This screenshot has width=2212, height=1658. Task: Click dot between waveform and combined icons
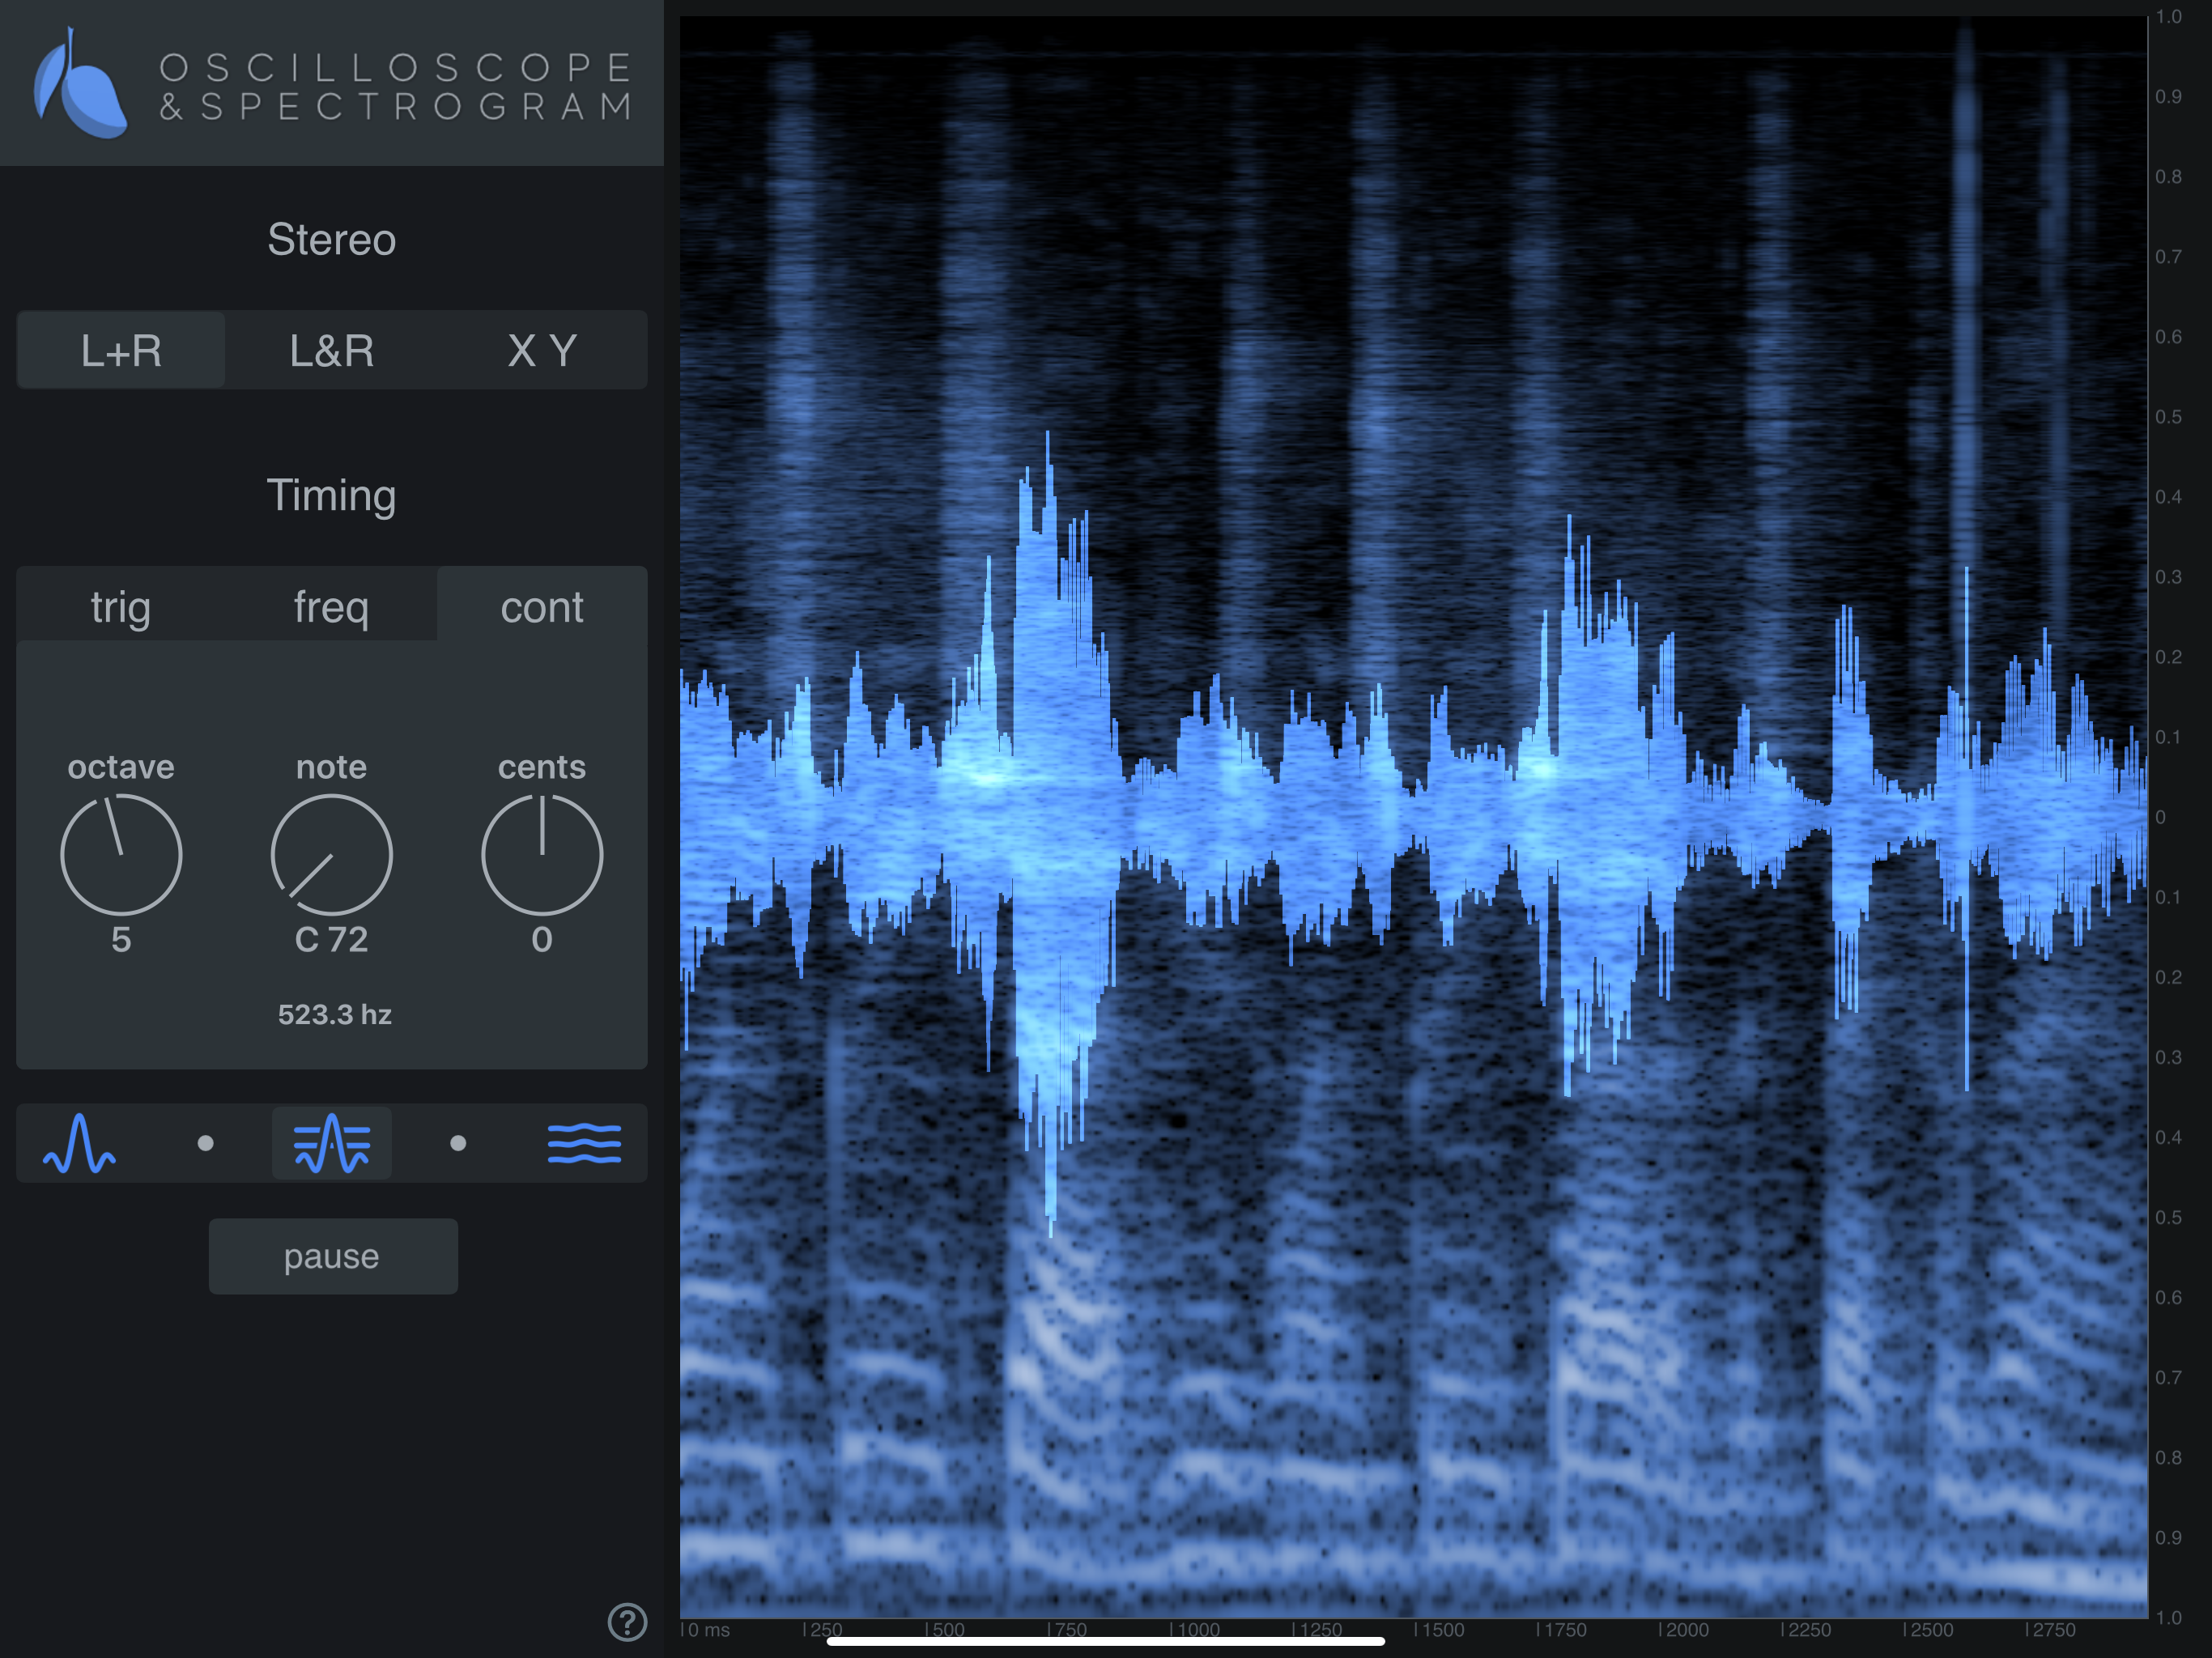(205, 1143)
